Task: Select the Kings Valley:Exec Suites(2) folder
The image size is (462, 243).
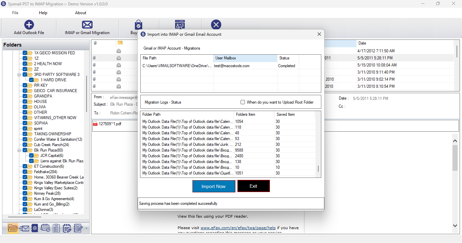Action: tap(56, 188)
